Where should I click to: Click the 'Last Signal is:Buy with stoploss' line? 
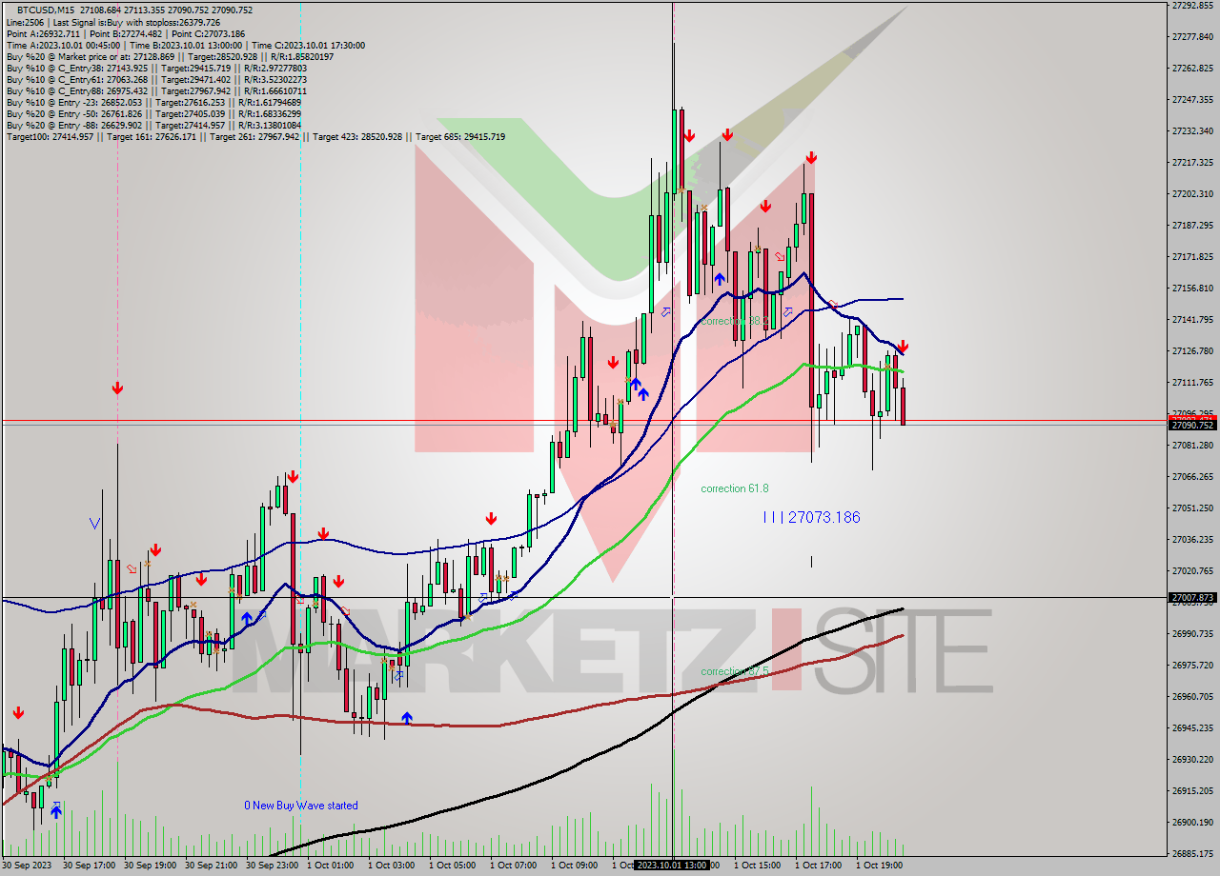click(136, 22)
